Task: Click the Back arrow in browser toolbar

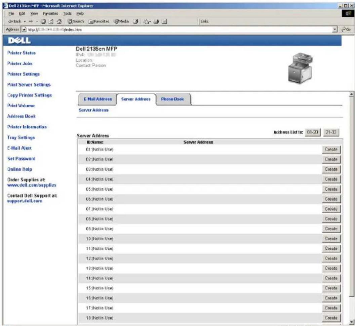Action: point(15,21)
